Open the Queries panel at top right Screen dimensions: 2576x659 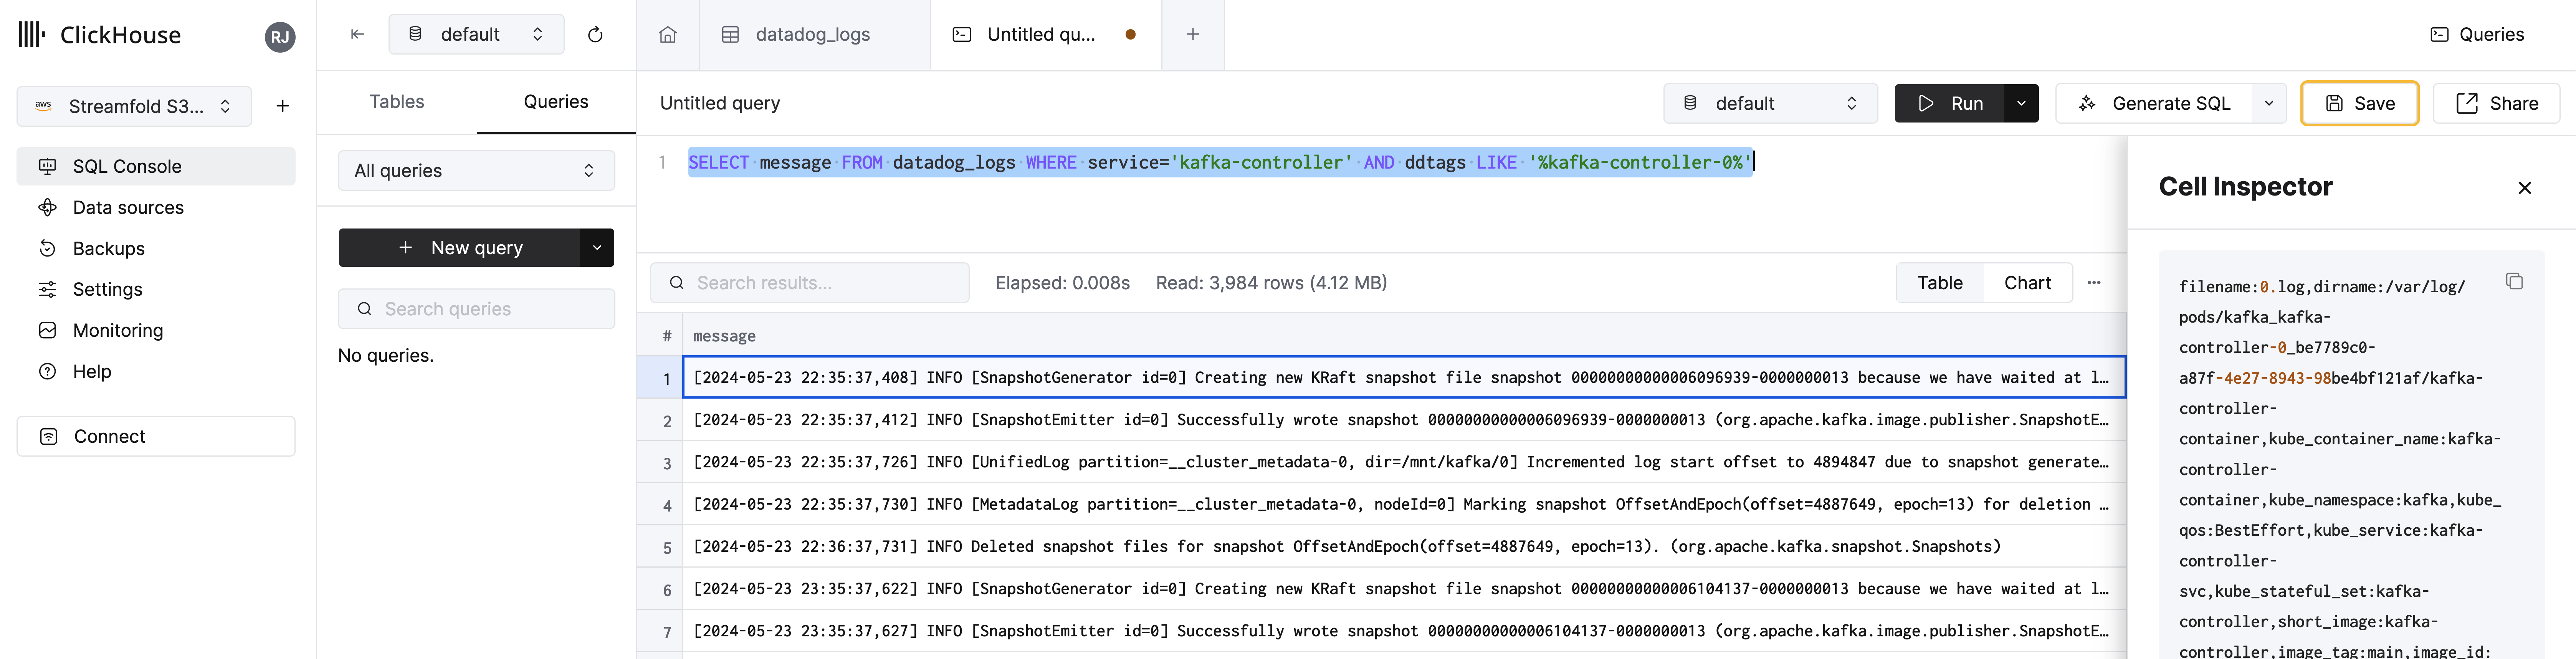(2477, 34)
